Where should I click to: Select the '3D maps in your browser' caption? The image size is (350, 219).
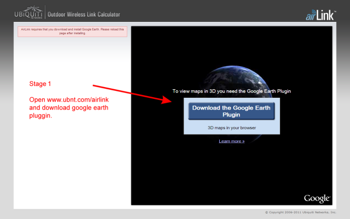click(x=232, y=128)
